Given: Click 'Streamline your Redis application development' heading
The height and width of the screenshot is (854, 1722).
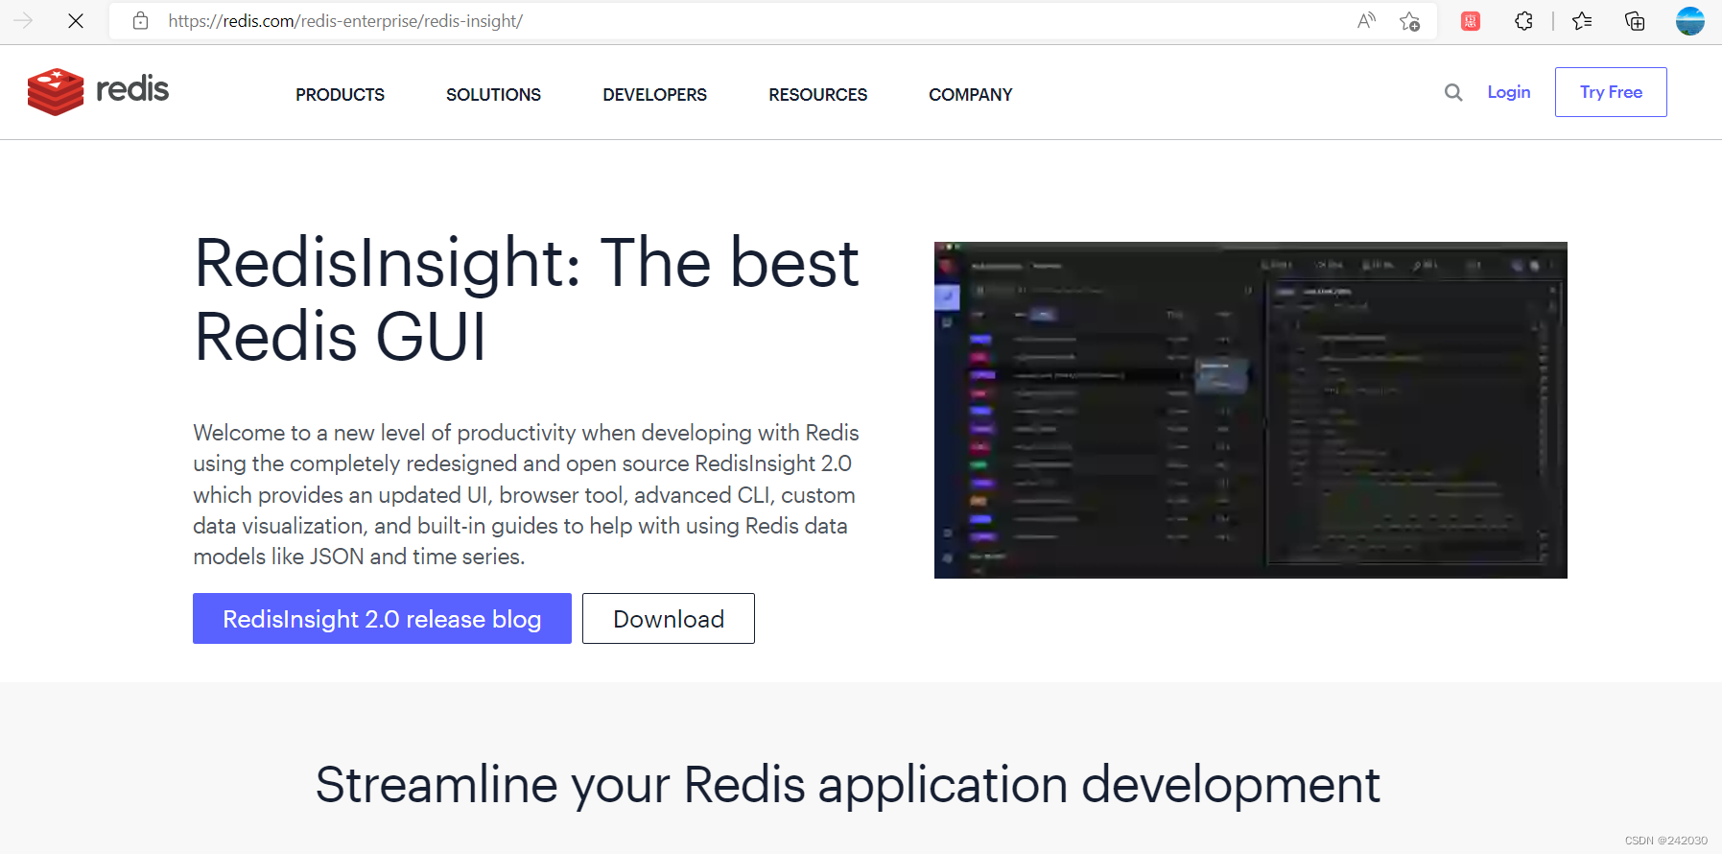Looking at the screenshot, I should [x=847, y=785].
